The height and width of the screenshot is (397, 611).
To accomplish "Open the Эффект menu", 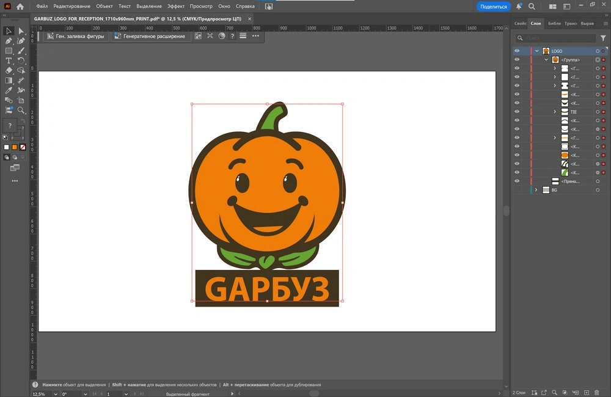I will click(x=176, y=6).
